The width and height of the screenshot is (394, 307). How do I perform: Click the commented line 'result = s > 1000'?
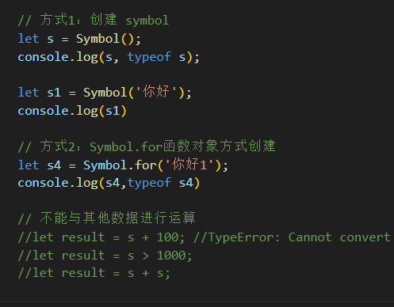(105, 256)
